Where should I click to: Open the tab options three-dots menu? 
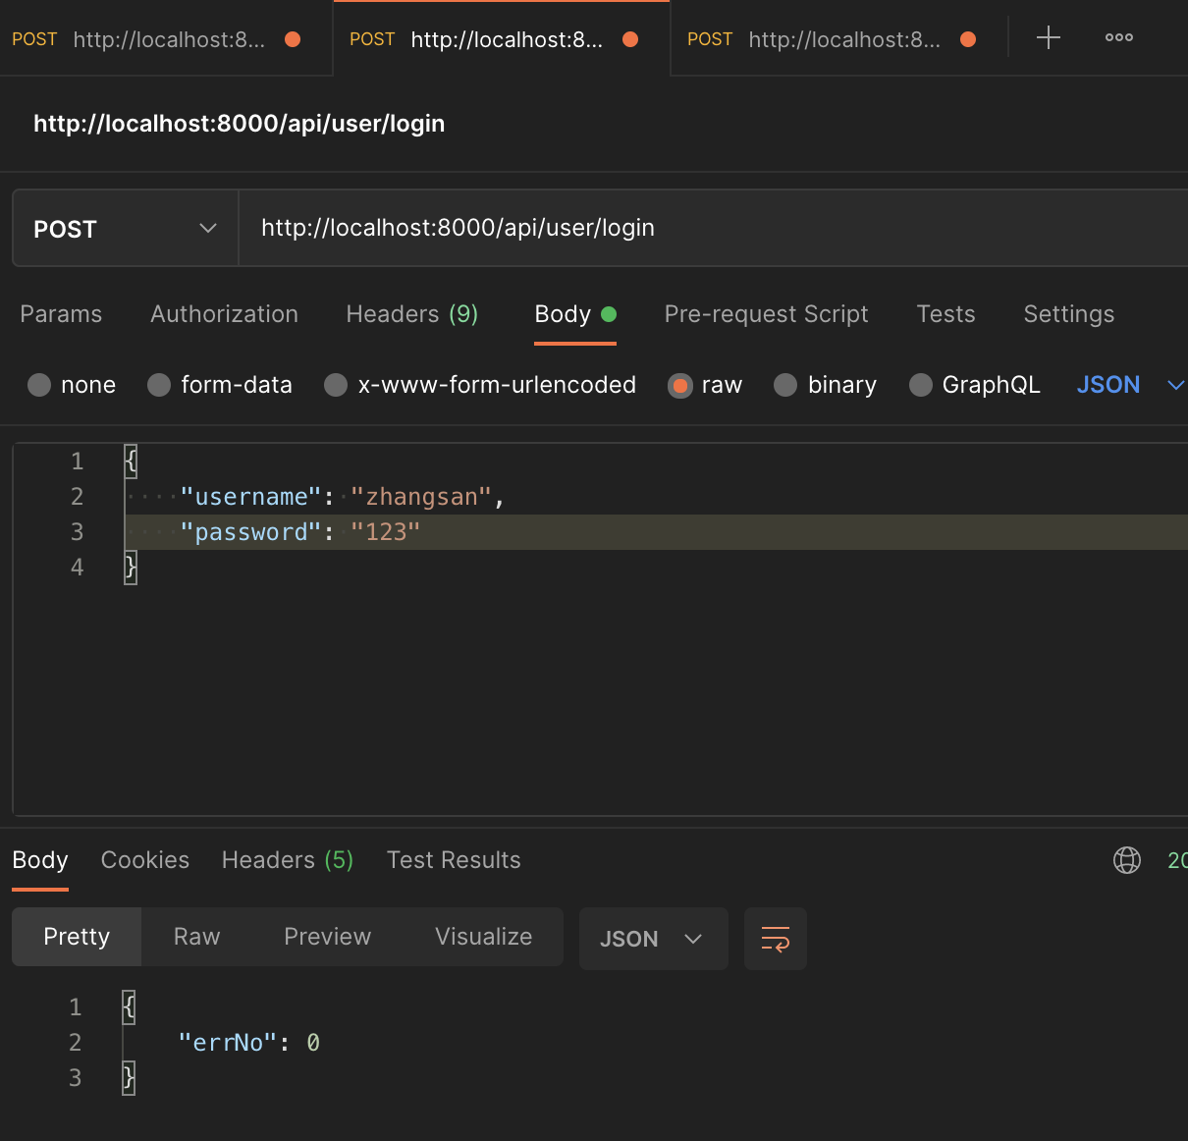click(1118, 38)
